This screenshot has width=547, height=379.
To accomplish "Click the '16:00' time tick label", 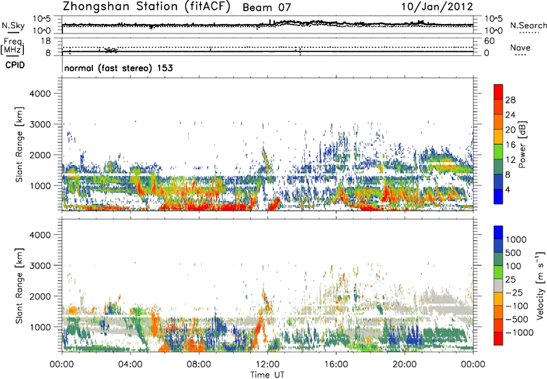I will pyautogui.click(x=336, y=365).
